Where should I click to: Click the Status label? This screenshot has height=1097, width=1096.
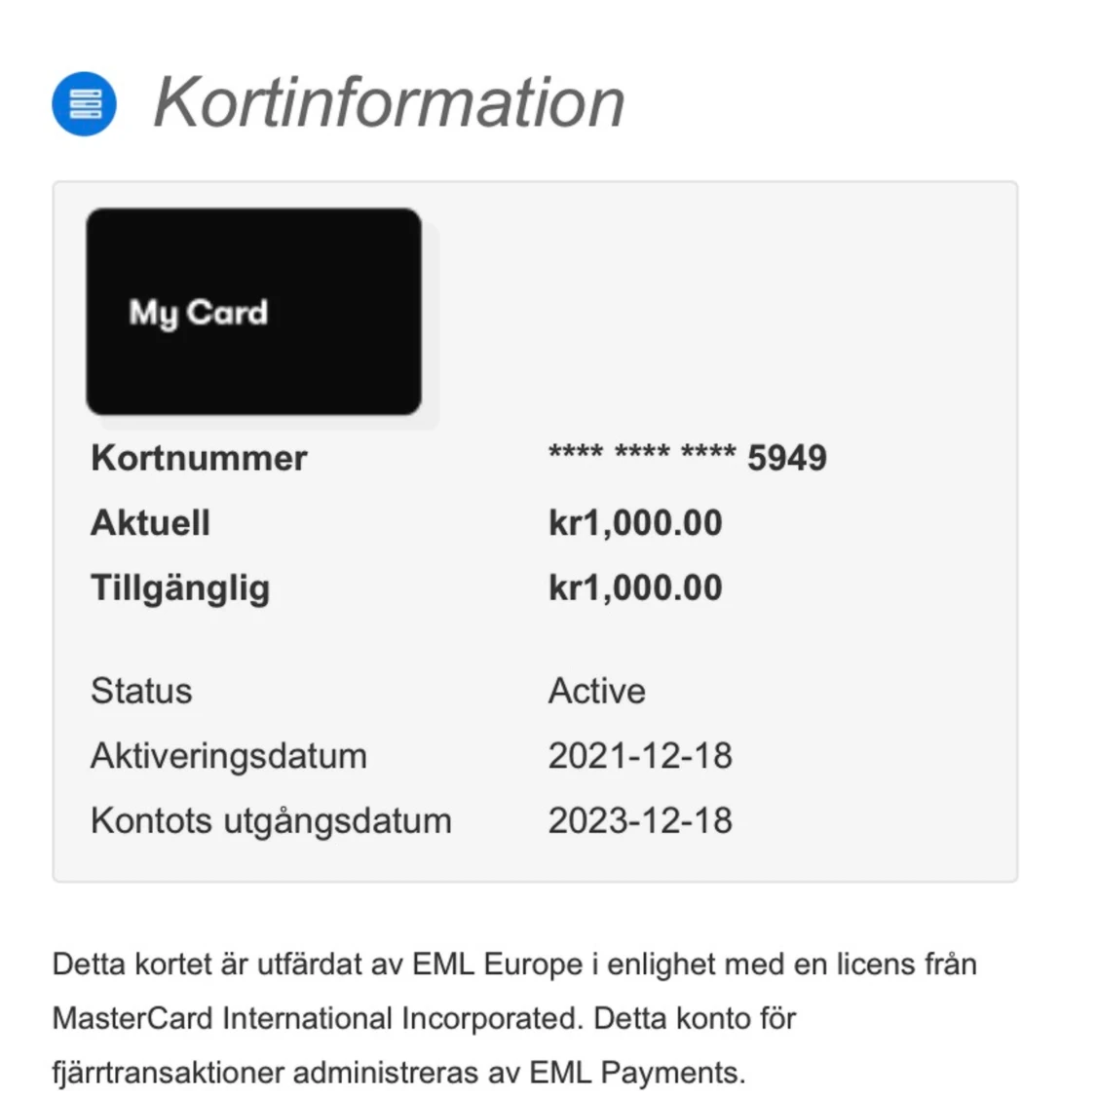tap(141, 691)
